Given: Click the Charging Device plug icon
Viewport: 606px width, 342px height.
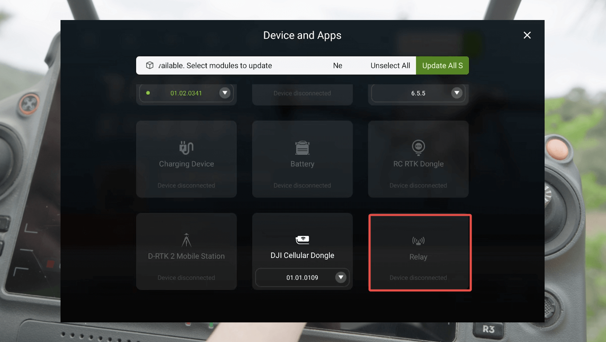Looking at the screenshot, I should pyautogui.click(x=186, y=148).
